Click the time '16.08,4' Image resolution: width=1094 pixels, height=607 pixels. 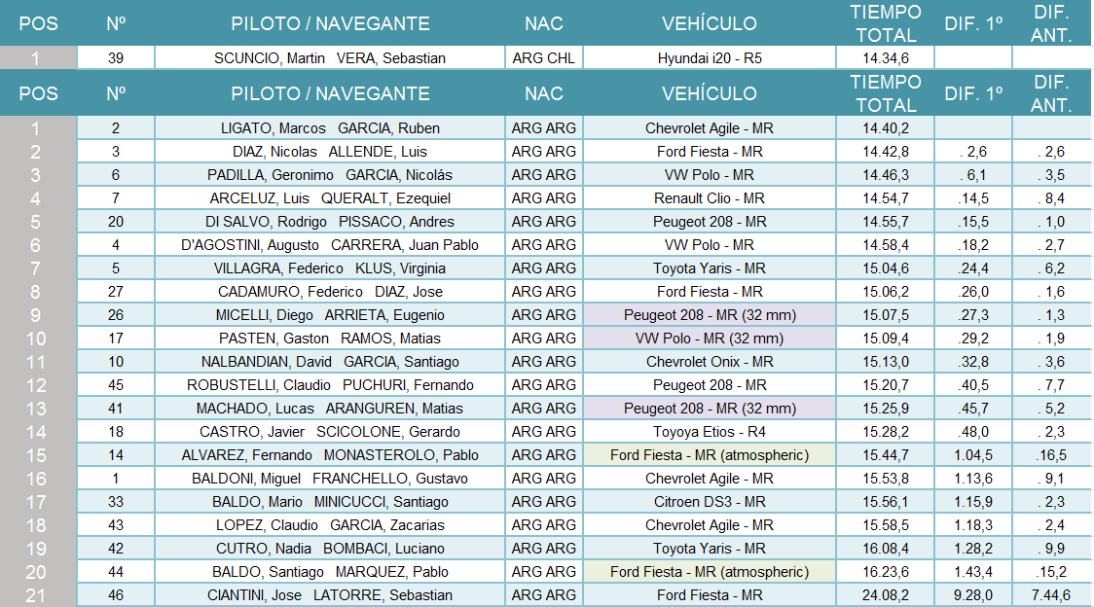(886, 549)
